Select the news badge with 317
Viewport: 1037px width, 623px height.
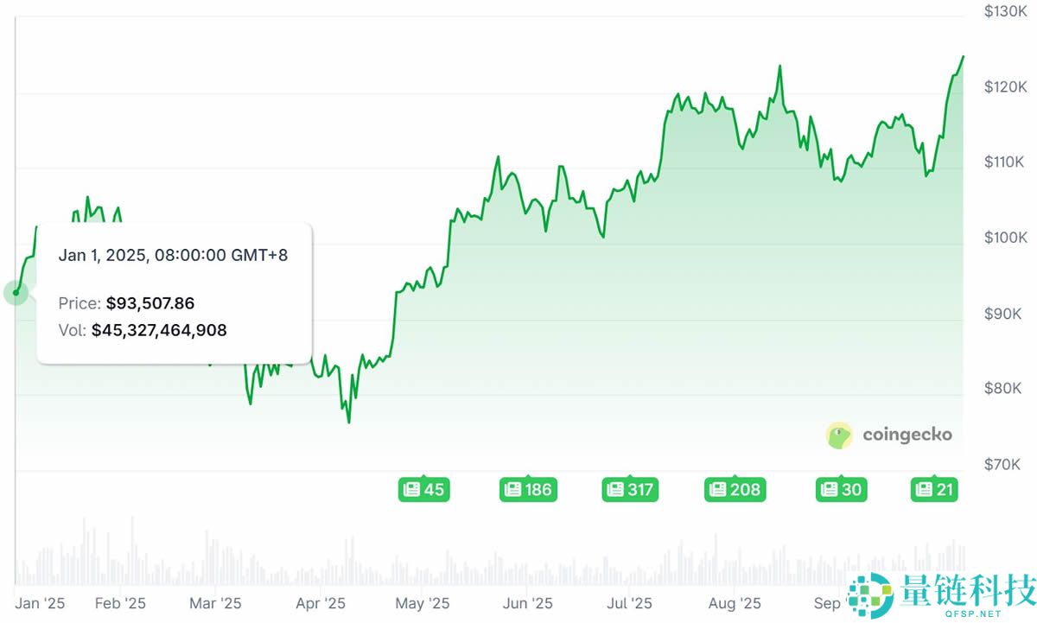pyautogui.click(x=630, y=490)
